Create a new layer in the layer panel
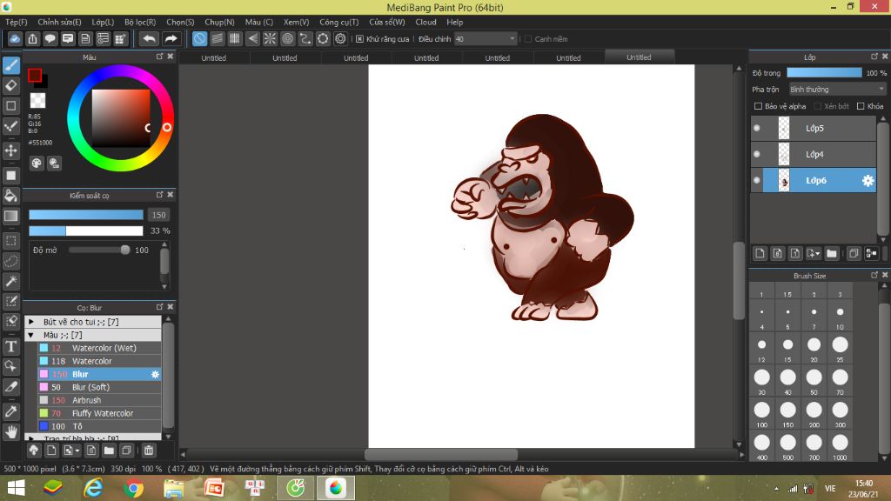The width and height of the screenshot is (891, 501). pos(760,253)
